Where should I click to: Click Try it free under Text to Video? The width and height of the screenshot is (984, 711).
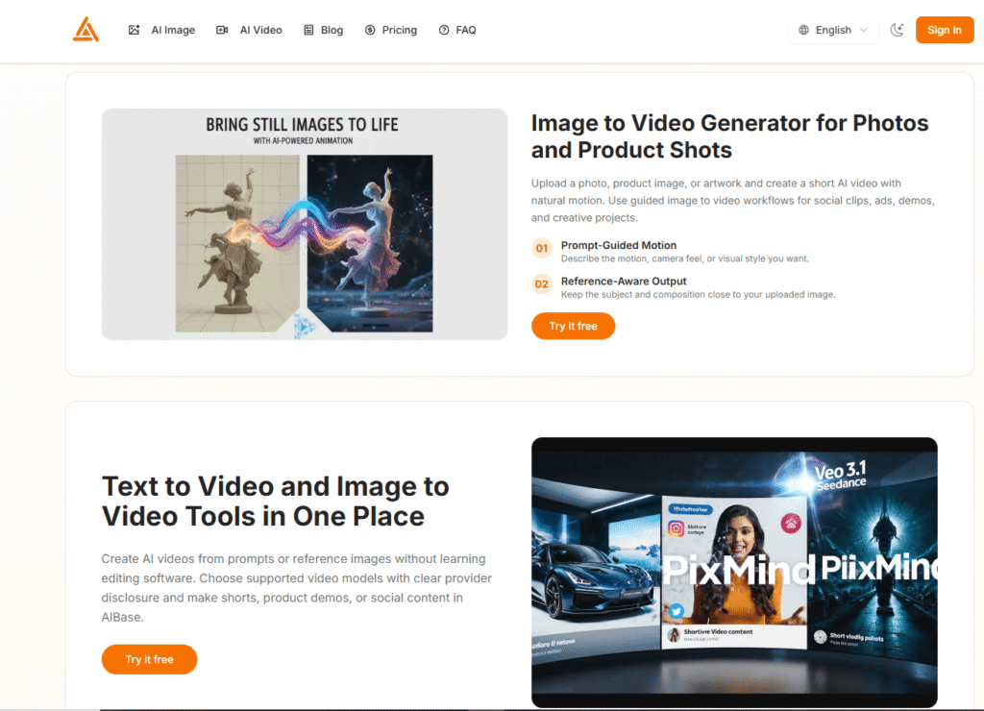[x=149, y=659]
